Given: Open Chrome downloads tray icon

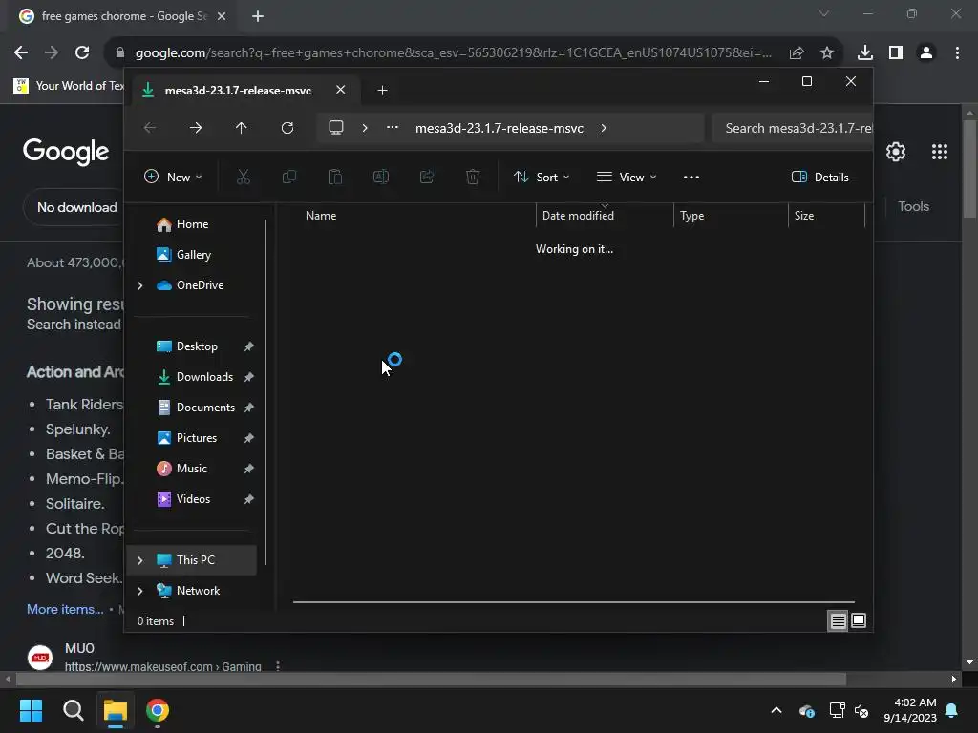Looking at the screenshot, I should [x=865, y=52].
